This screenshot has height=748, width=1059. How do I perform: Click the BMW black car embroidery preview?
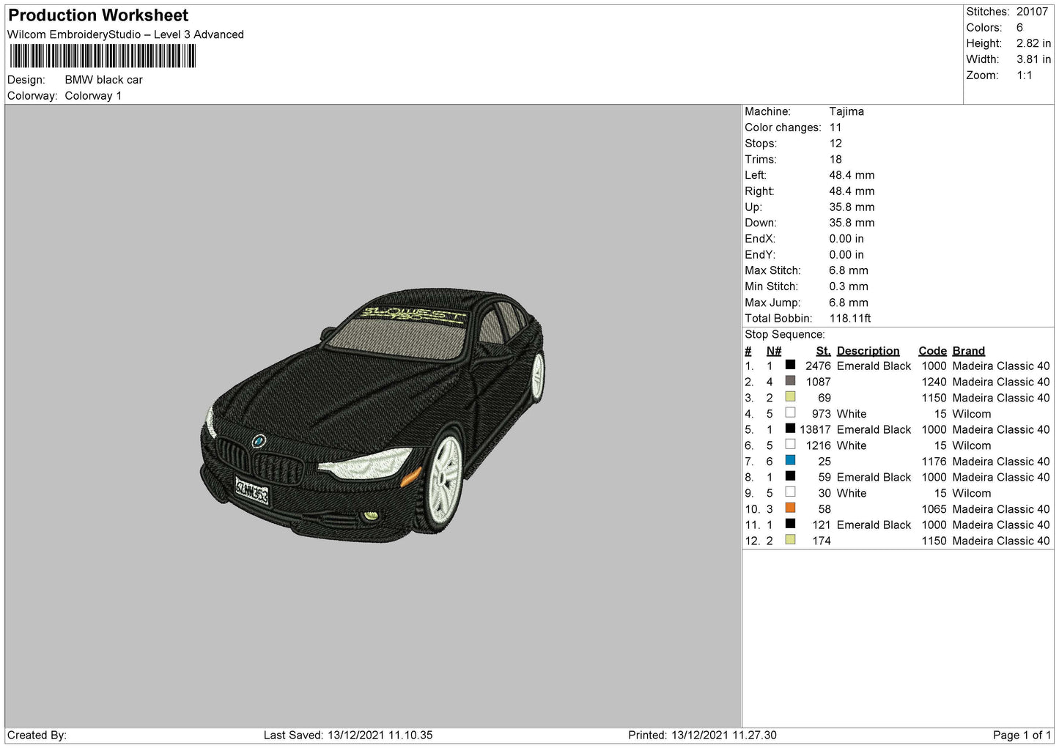click(x=373, y=415)
